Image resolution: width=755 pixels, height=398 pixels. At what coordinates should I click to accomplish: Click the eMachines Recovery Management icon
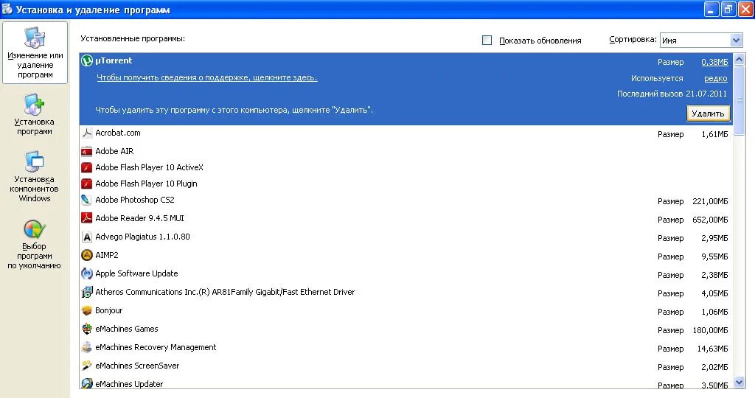click(87, 347)
